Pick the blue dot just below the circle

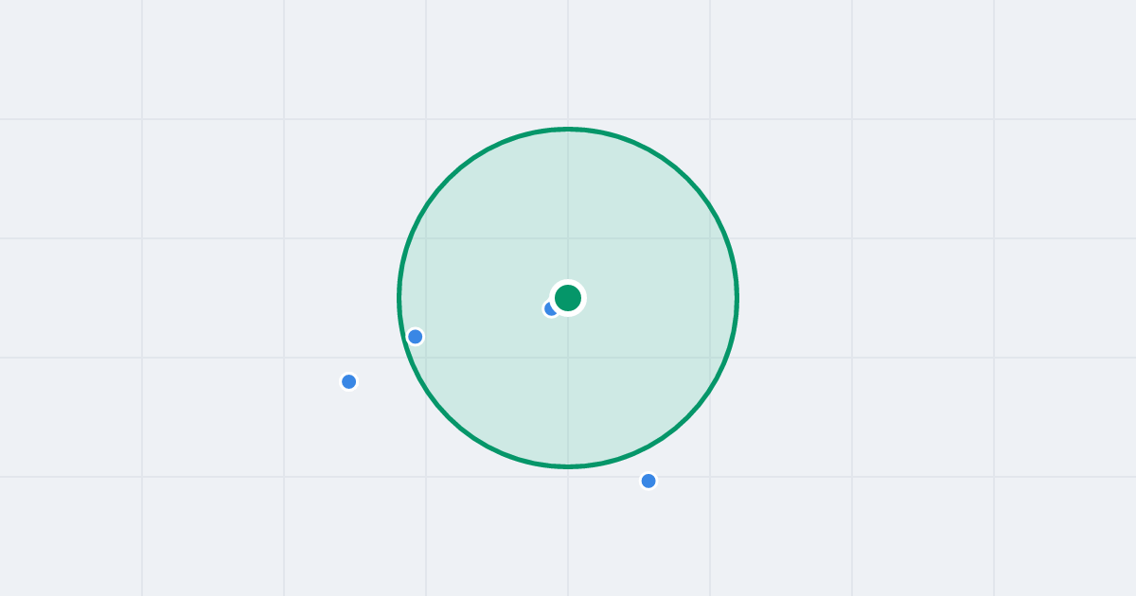click(x=648, y=482)
